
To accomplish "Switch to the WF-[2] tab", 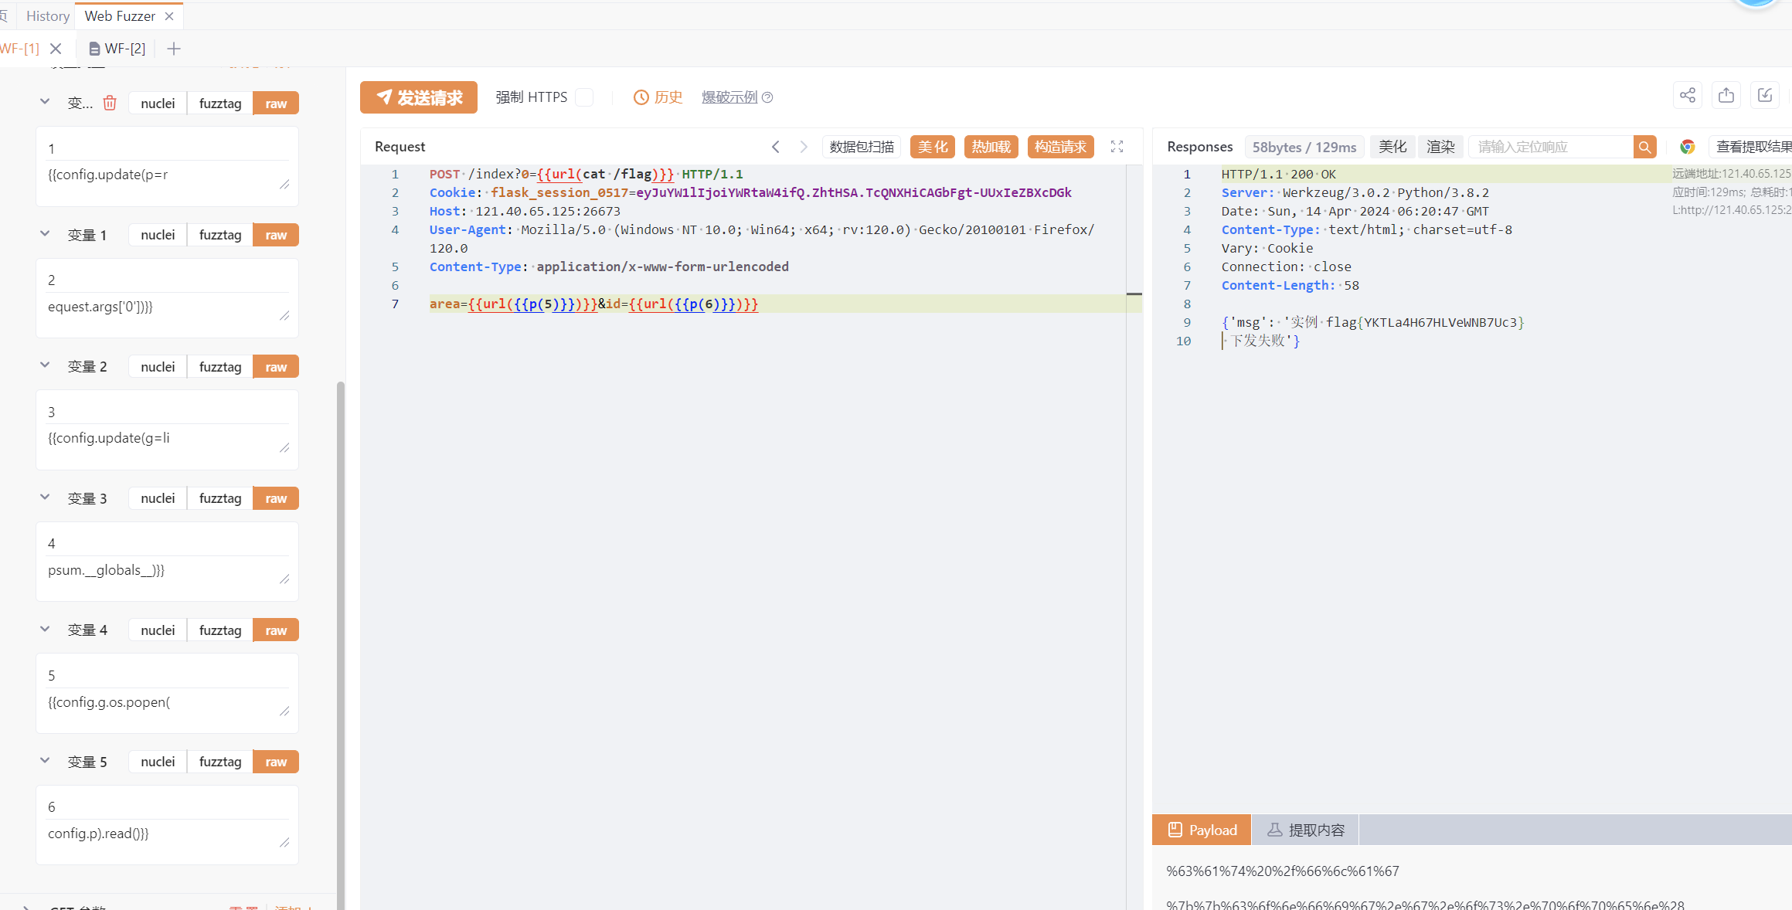I will (117, 49).
